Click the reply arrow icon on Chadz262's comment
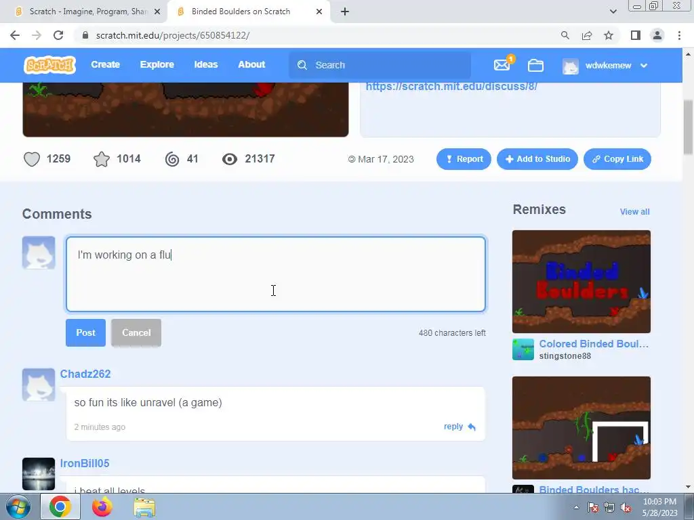 (x=472, y=427)
